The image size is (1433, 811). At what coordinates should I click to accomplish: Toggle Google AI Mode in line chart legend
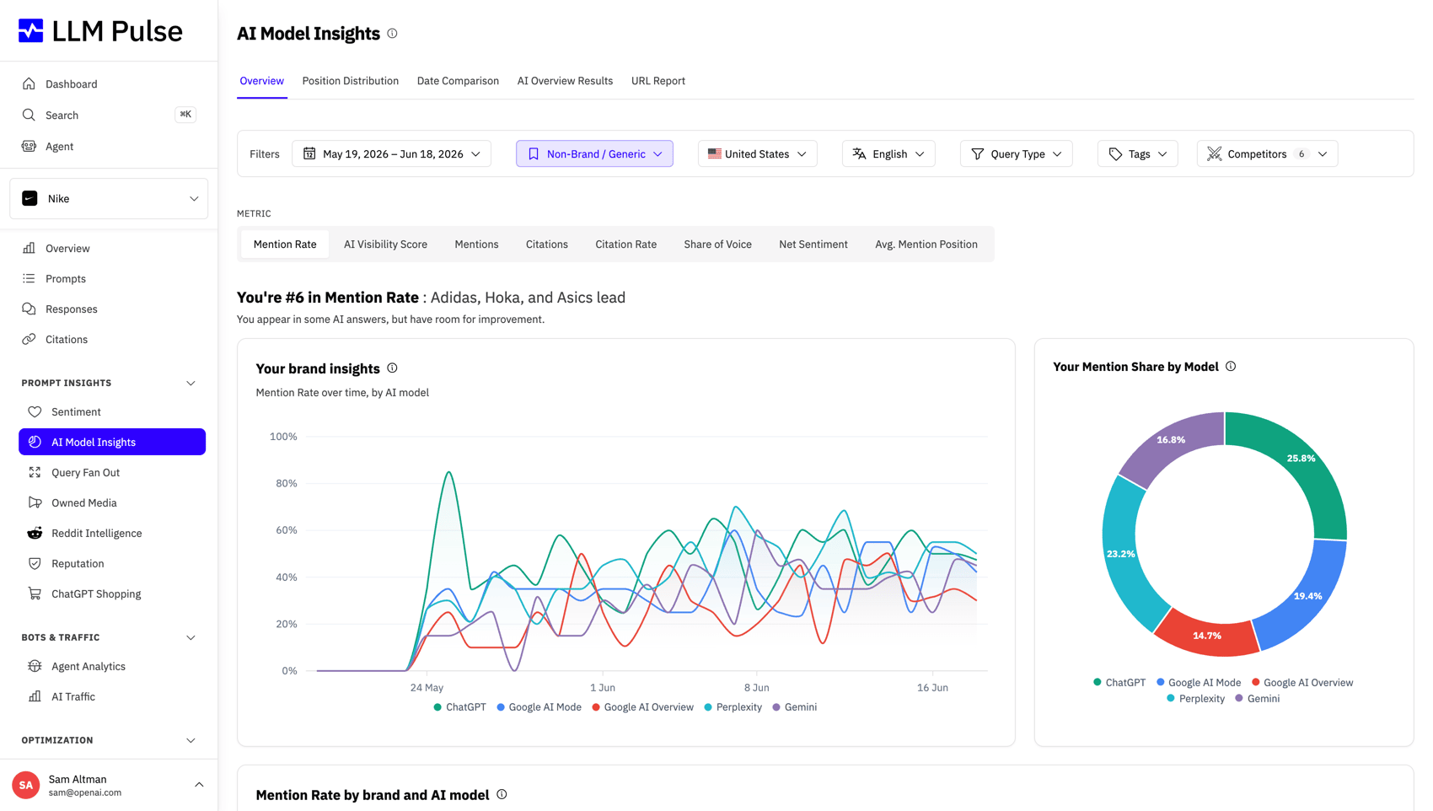click(539, 707)
